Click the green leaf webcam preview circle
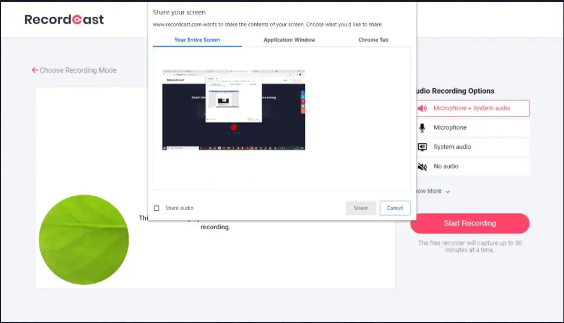The image size is (564, 323). pyautogui.click(x=84, y=240)
